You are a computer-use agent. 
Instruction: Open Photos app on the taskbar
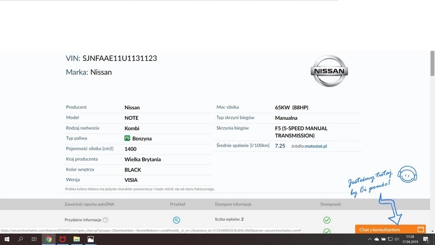point(91,239)
